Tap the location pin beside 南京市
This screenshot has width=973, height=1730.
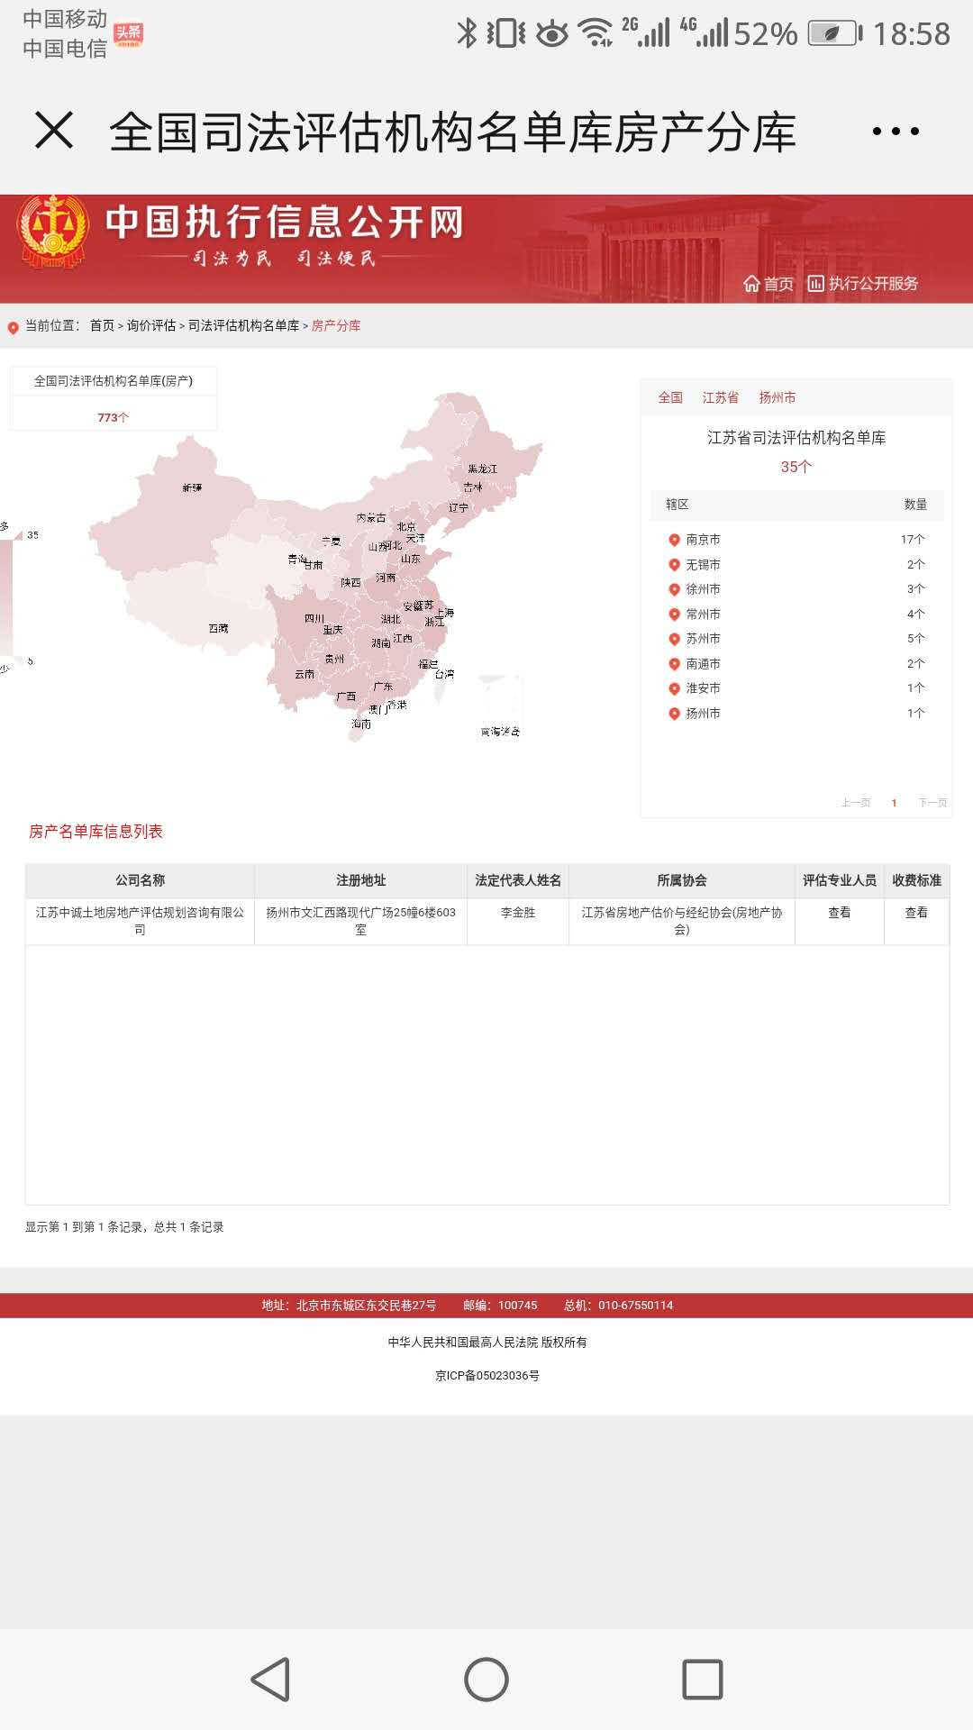pos(674,540)
